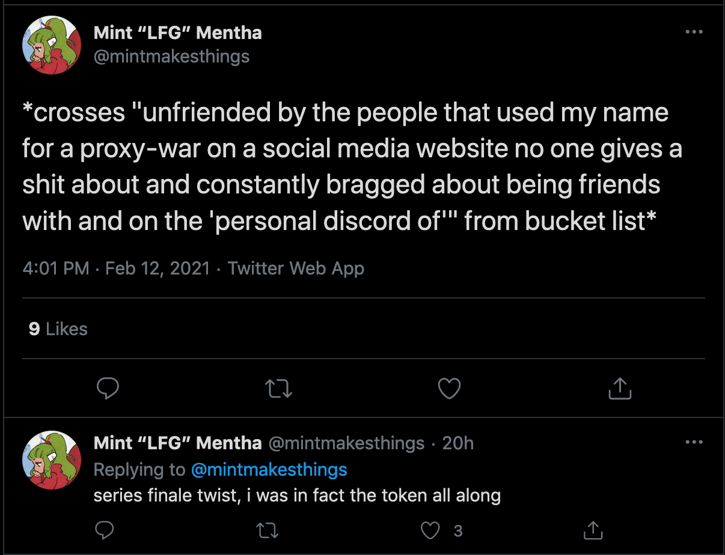The image size is (725, 555).
Task: Click the display name on the reply tweet
Action: pos(178,443)
